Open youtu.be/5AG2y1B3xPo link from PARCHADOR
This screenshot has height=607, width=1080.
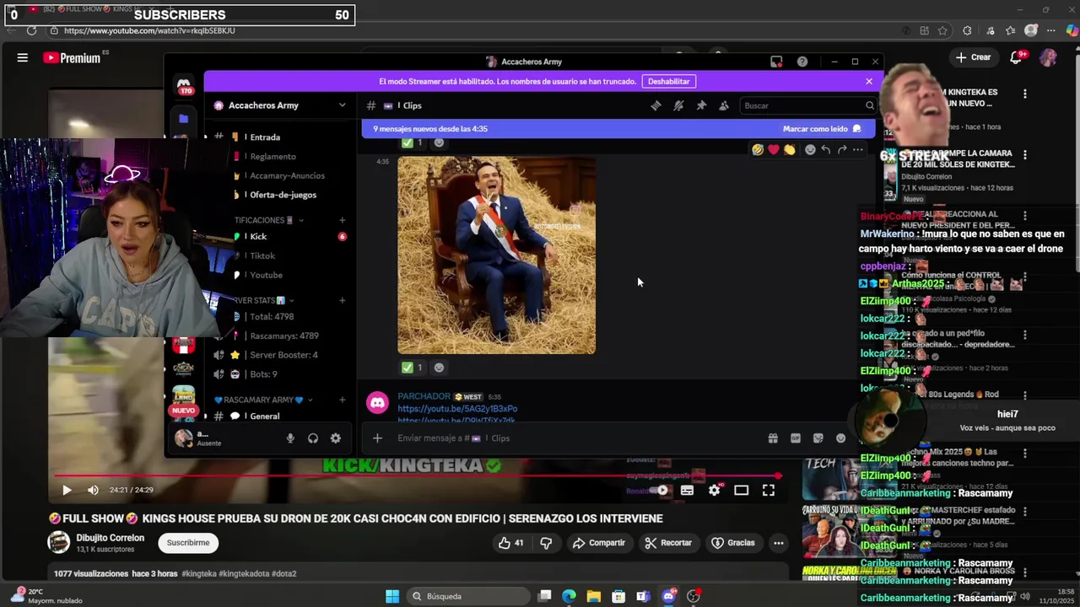[457, 409]
